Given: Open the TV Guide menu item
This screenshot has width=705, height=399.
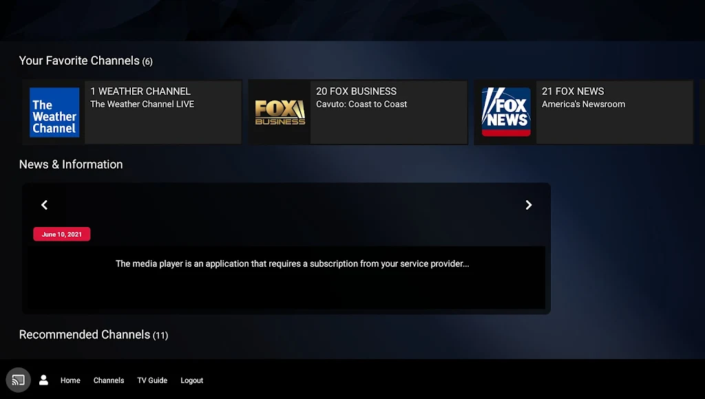Looking at the screenshot, I should click(152, 380).
